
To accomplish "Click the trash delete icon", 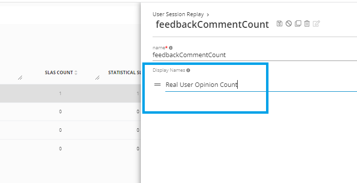I will pyautogui.click(x=307, y=23).
